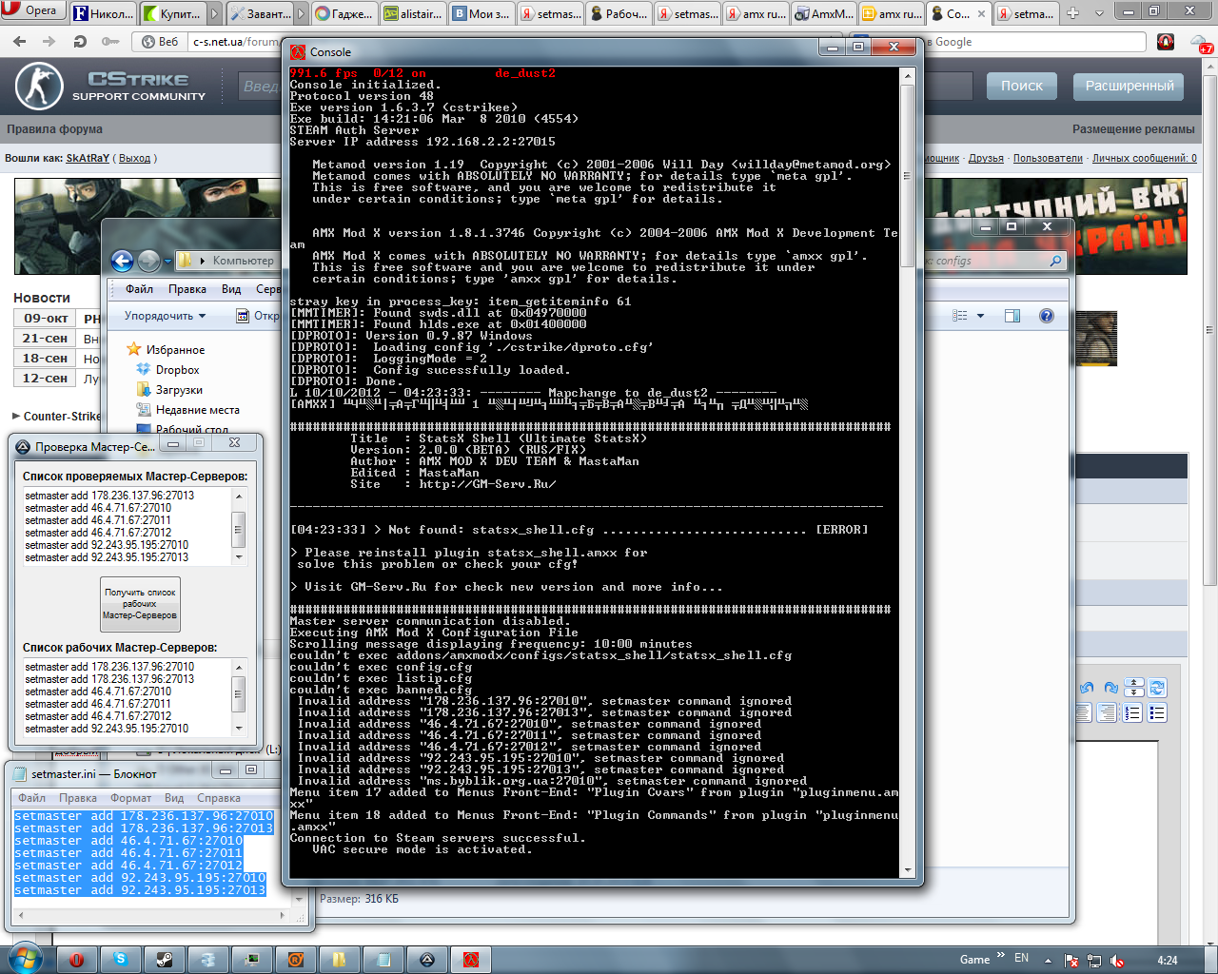Click the Explorer change view icon
This screenshot has height=974, width=1218.
[960, 316]
